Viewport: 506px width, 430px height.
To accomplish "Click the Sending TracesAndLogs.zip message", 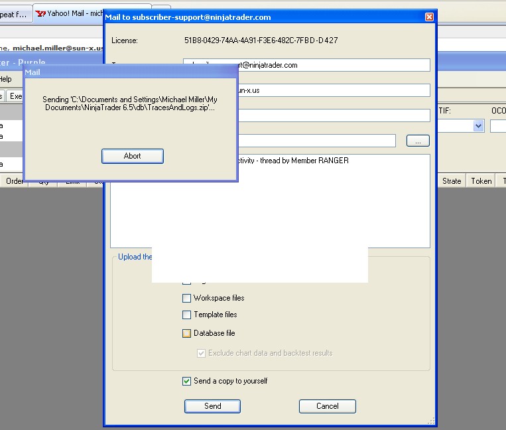I will pos(130,104).
